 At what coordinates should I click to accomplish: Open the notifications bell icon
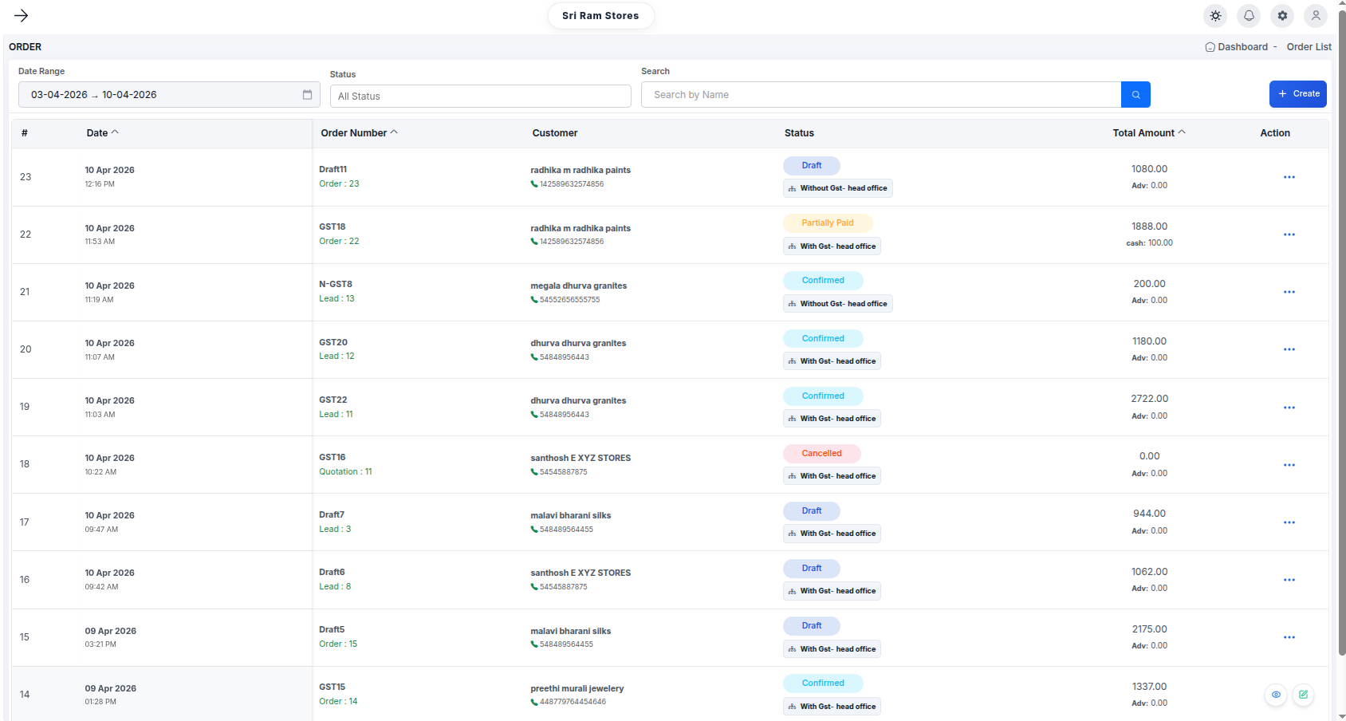coord(1249,16)
